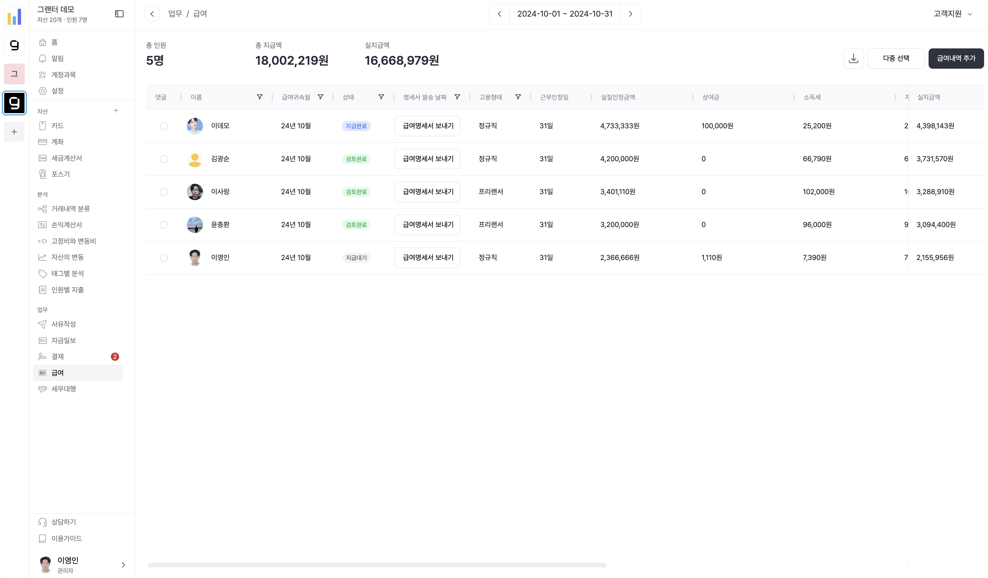Add workspace with plus icon in left rail
The height and width of the screenshot is (578, 988).
pyautogui.click(x=14, y=132)
